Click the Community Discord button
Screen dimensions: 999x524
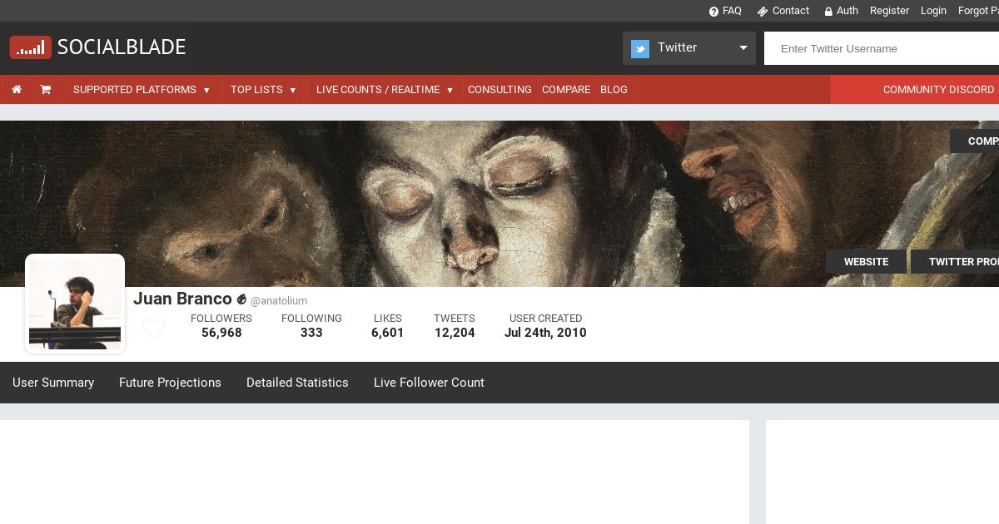[x=914, y=90]
